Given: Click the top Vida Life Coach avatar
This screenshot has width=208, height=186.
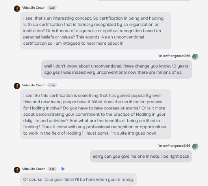Looking at the screenshot, I should (x=17, y=9).
